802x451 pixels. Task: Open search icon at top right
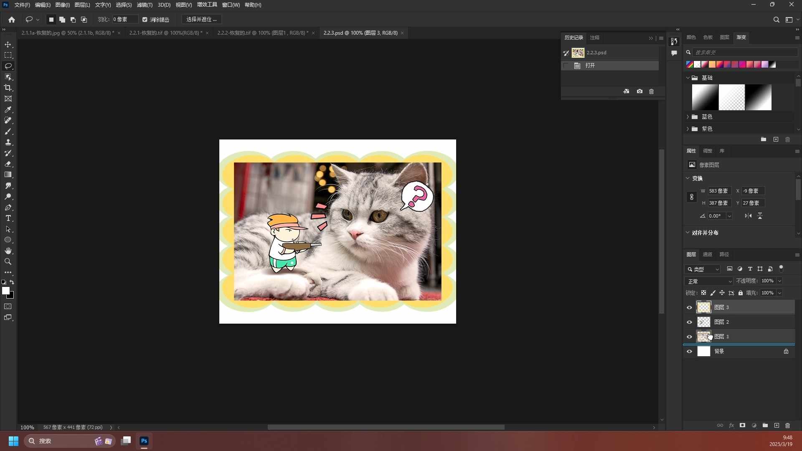776,20
